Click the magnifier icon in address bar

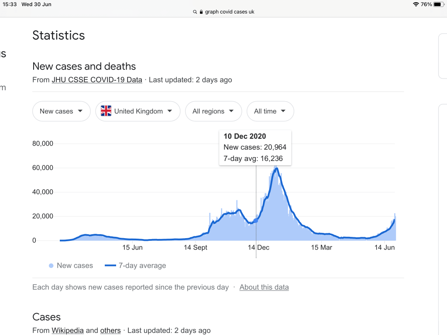pos(195,12)
